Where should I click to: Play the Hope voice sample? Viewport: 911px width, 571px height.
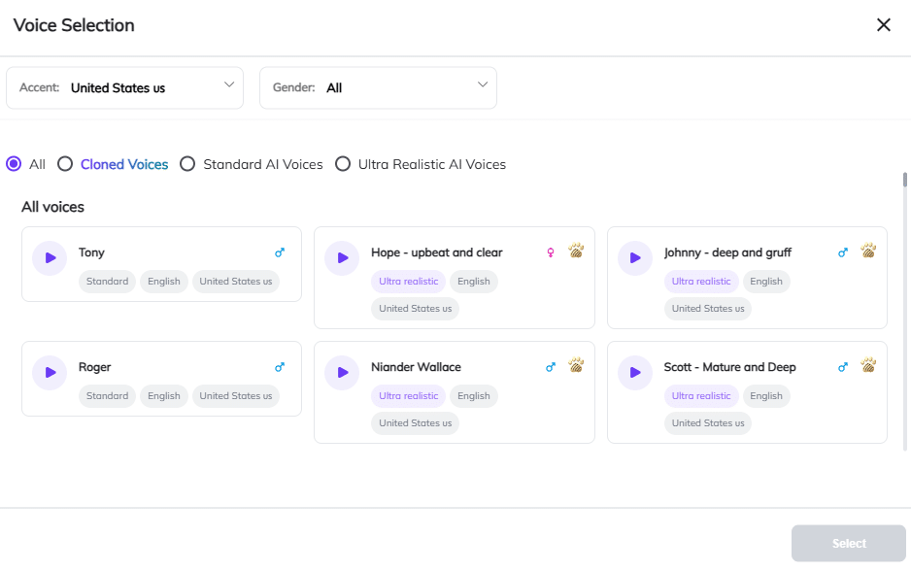[x=342, y=257]
